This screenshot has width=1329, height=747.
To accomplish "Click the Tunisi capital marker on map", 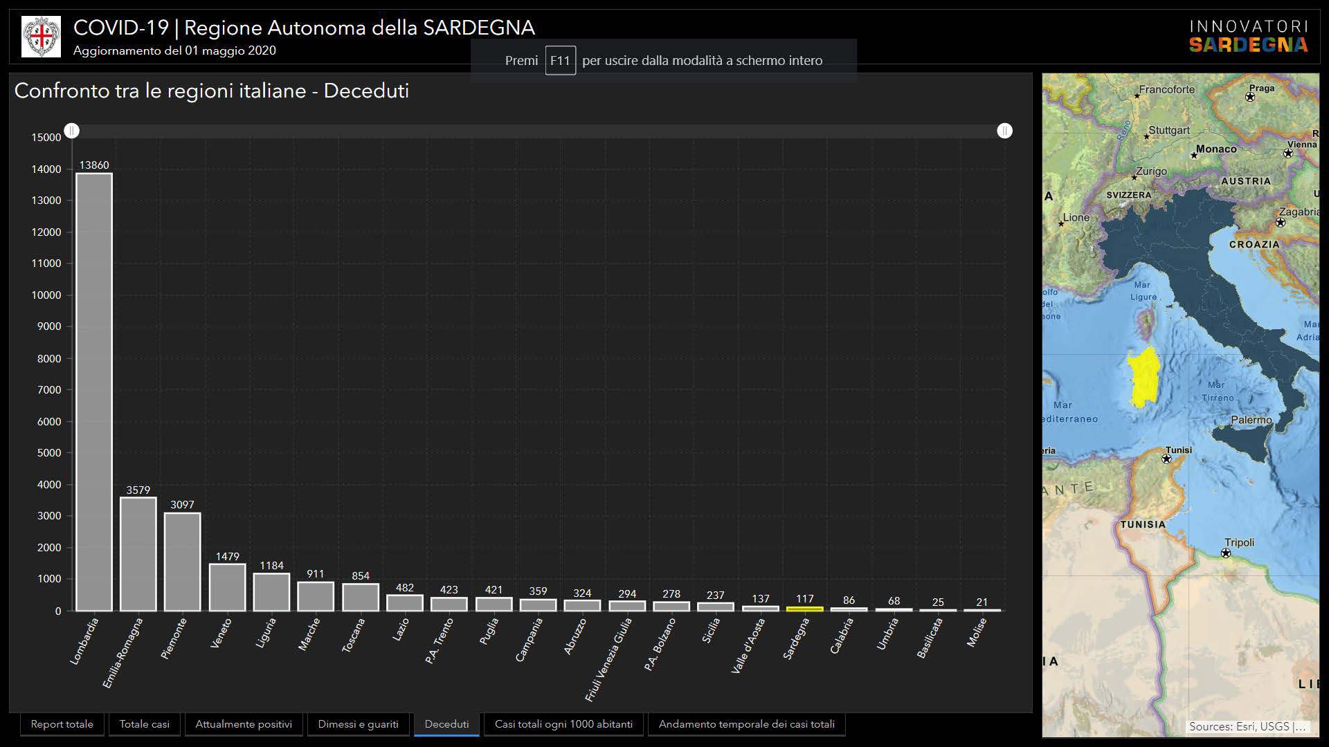I will point(1166,459).
